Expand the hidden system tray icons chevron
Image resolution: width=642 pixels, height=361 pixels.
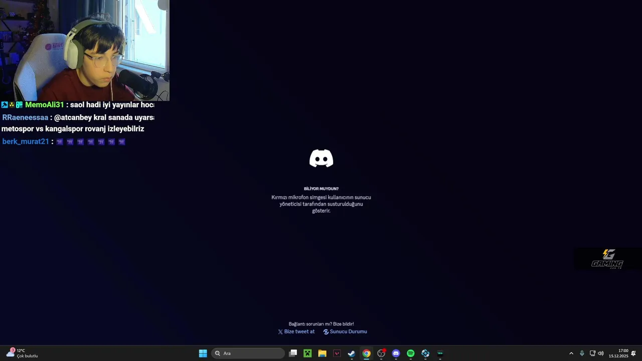pos(571,353)
